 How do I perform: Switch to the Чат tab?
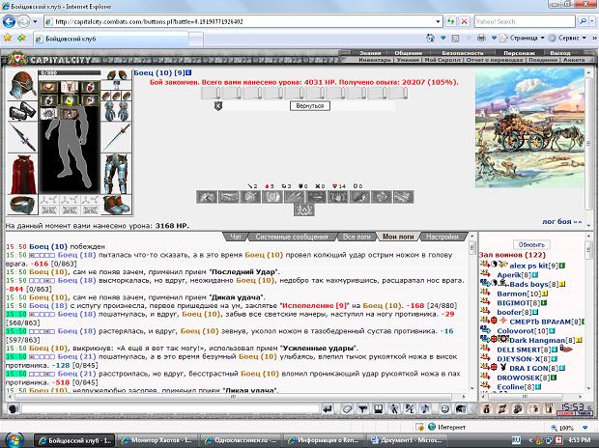(236, 237)
